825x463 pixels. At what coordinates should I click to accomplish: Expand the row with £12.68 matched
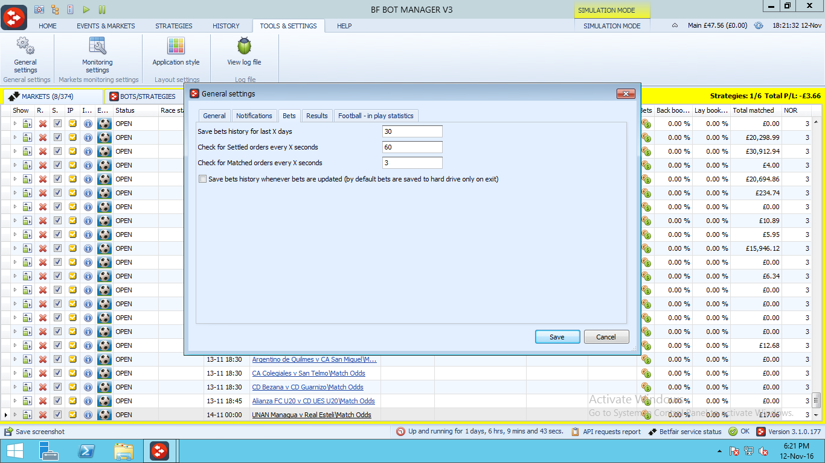[16, 345]
